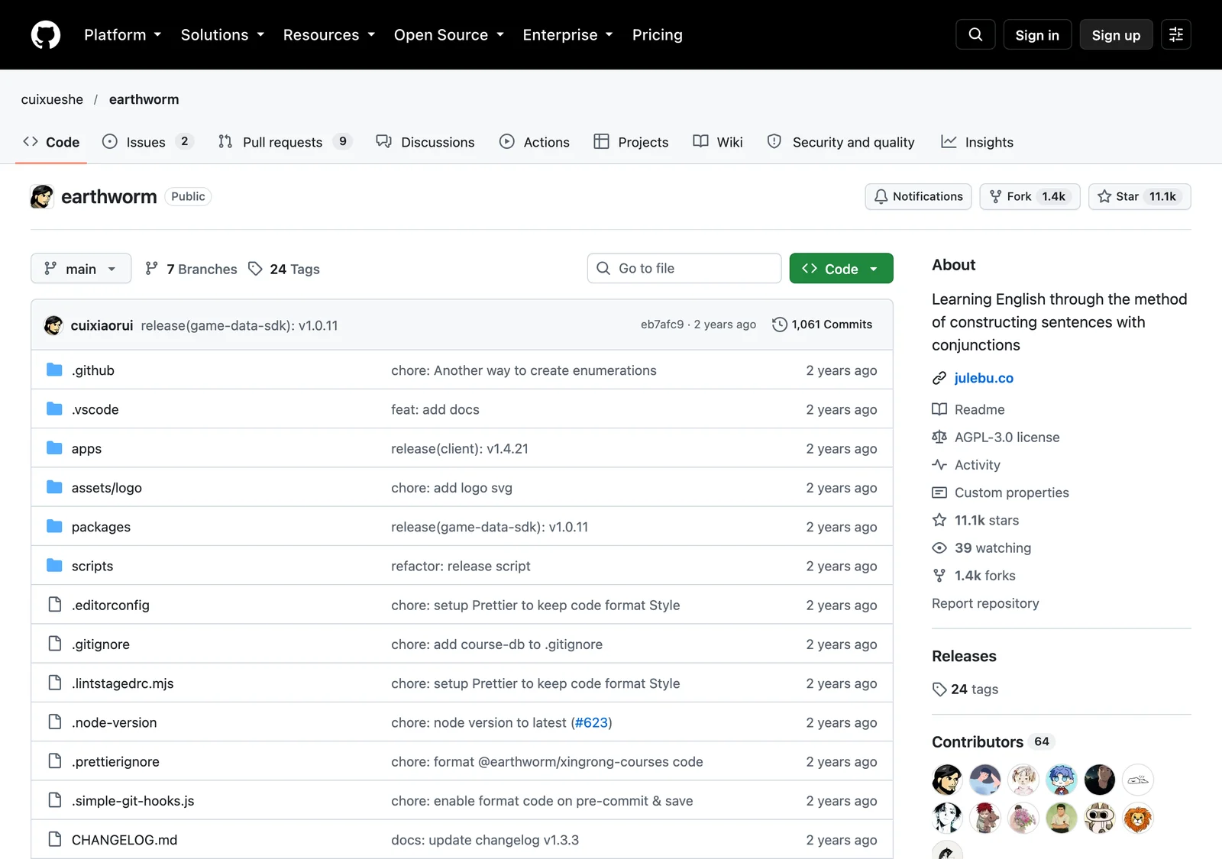
Task: Open the search magnifier button
Action: (975, 34)
